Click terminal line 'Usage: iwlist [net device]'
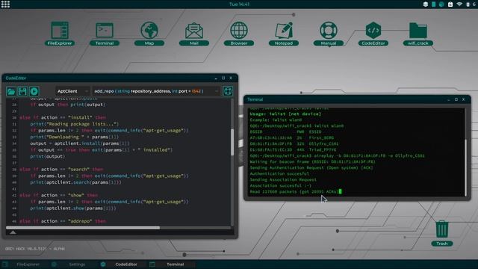The height and width of the screenshot is (269, 478). 285,114
